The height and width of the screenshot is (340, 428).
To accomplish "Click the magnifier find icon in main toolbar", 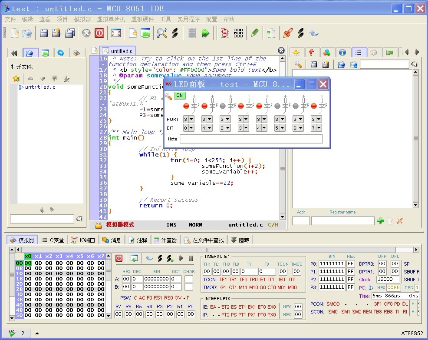I will 162,33.
